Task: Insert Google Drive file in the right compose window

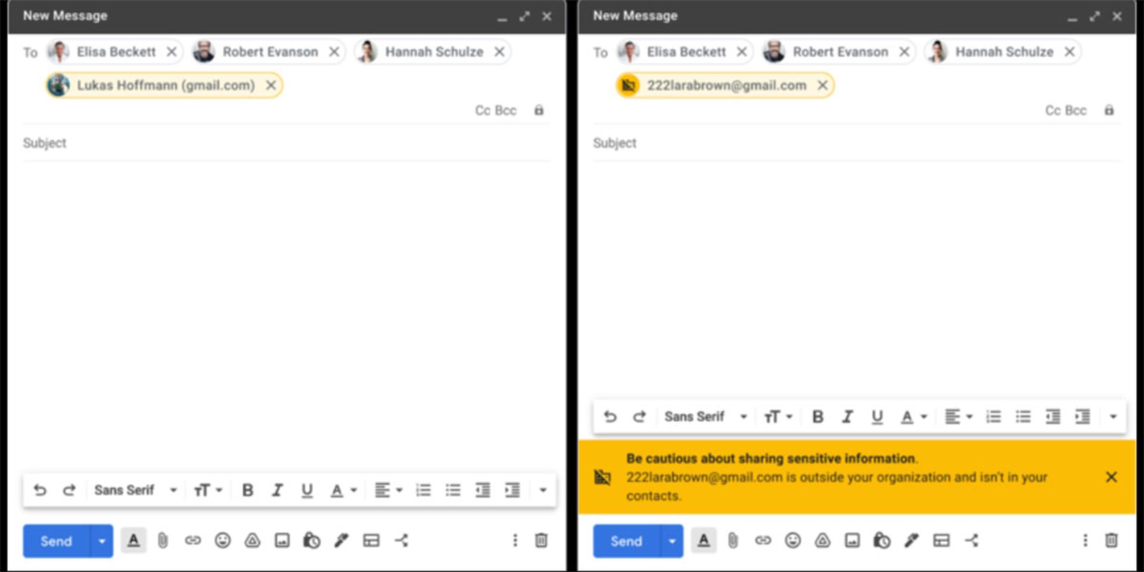Action: pos(822,540)
